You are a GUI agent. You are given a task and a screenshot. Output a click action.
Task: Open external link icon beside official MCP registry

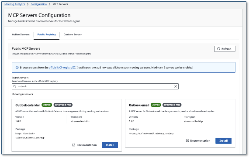pyautogui.click(x=74, y=68)
